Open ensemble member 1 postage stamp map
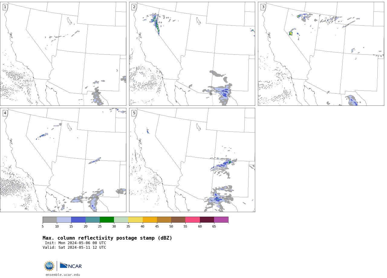Viewport: 387px width, 278px height. pyautogui.click(x=63, y=54)
